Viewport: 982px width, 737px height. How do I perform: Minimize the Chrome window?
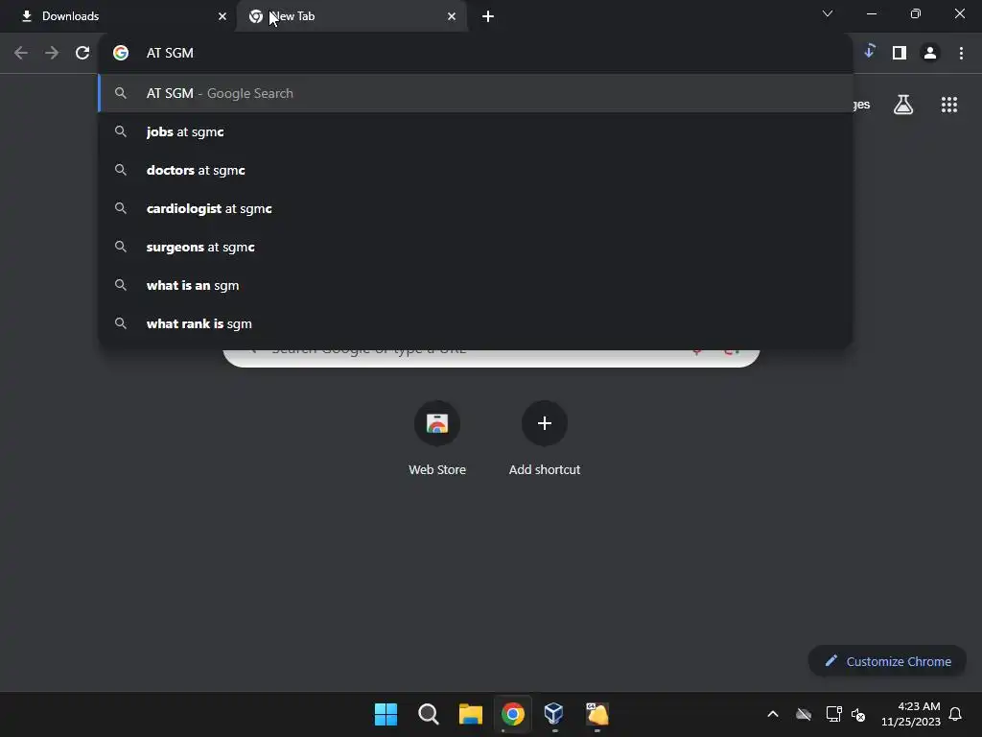(x=871, y=13)
